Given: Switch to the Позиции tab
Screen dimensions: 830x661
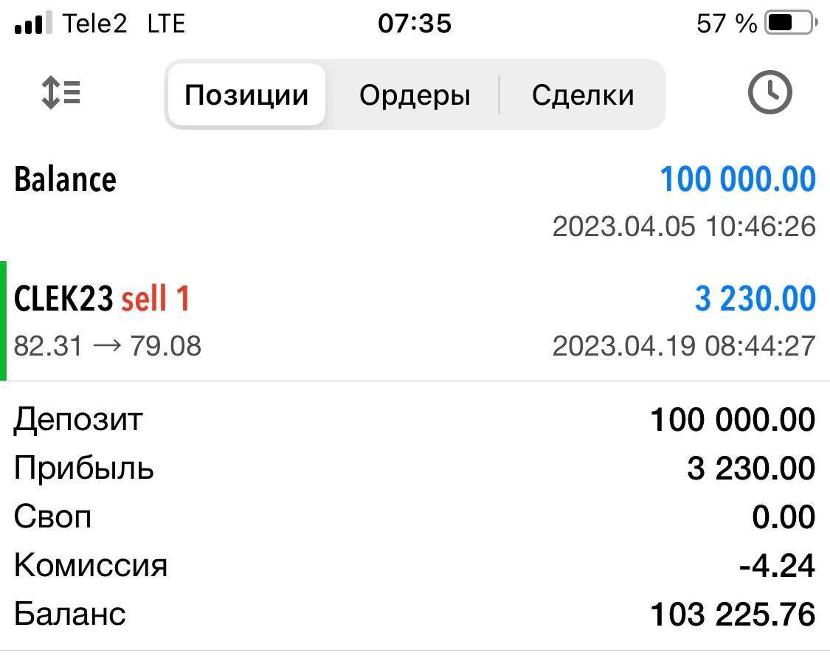Looking at the screenshot, I should click(x=246, y=95).
